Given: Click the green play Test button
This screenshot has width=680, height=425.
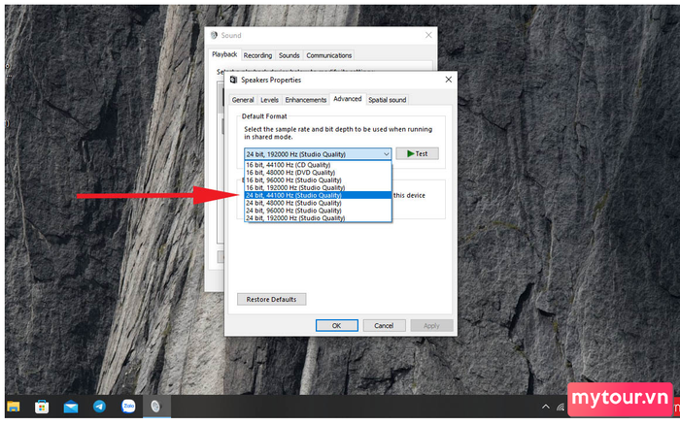Looking at the screenshot, I should tap(417, 154).
